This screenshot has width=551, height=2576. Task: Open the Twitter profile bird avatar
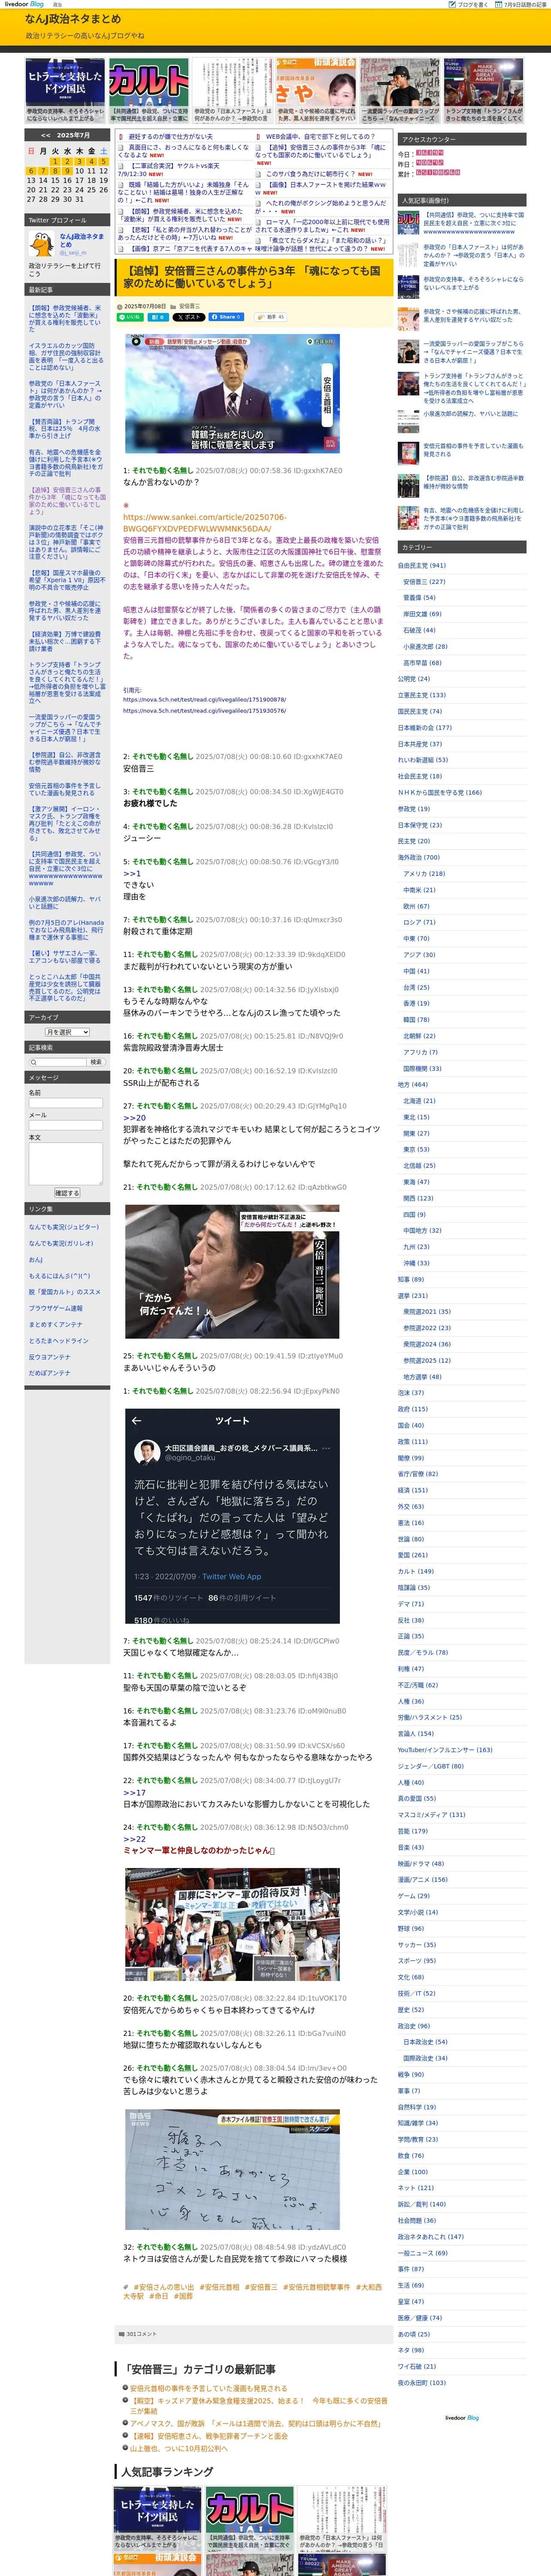point(42,243)
